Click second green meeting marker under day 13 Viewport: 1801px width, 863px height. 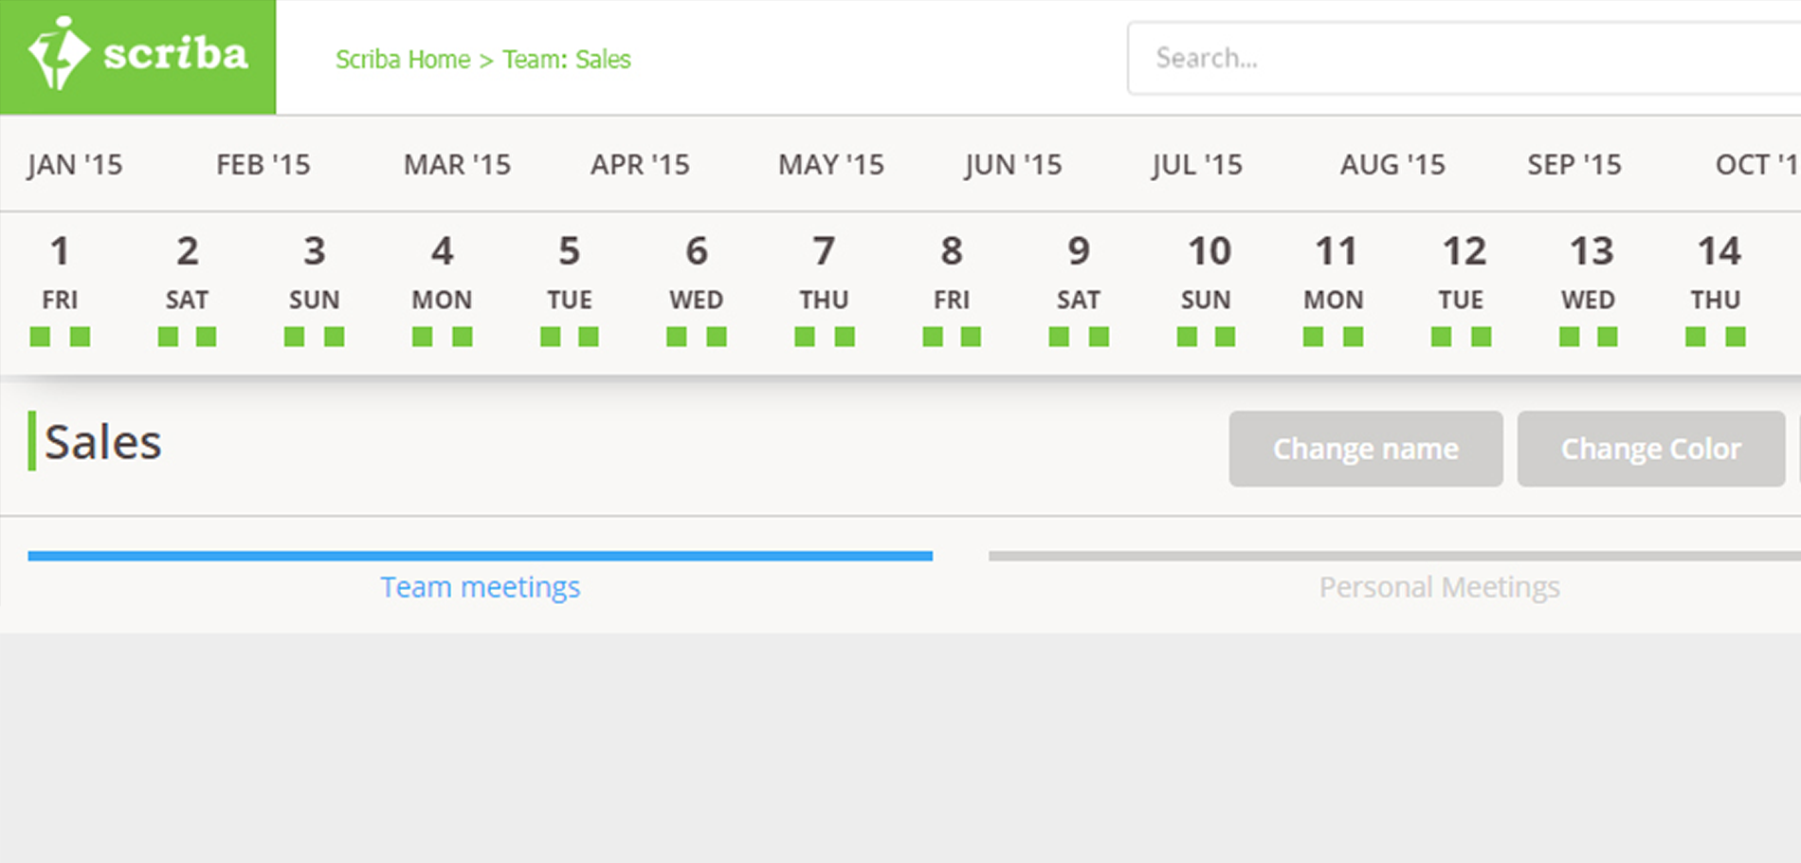pos(1608,337)
